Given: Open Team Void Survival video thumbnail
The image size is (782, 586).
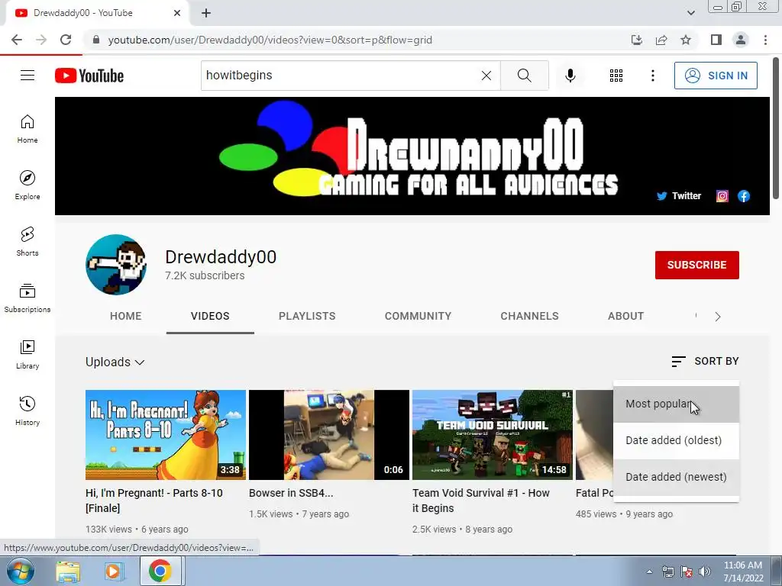Looking at the screenshot, I should (x=493, y=434).
